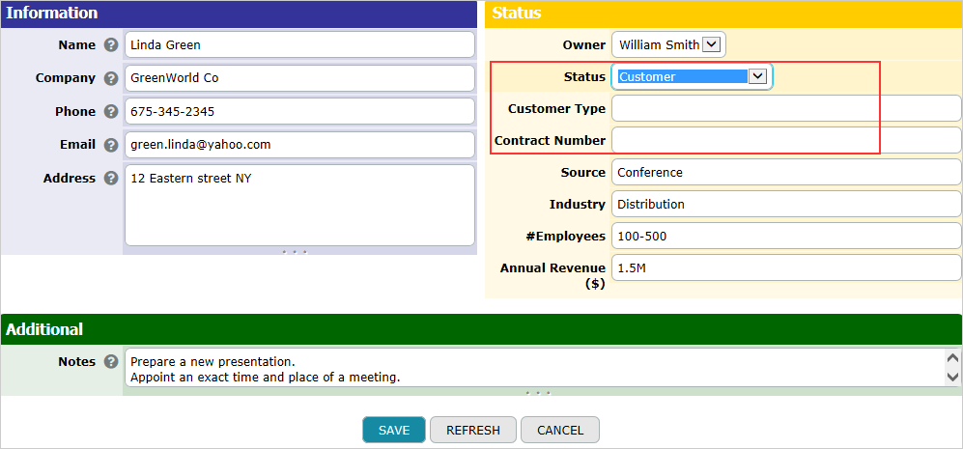Click the CANCEL button
Screen dimensions: 963x449
coord(560,430)
